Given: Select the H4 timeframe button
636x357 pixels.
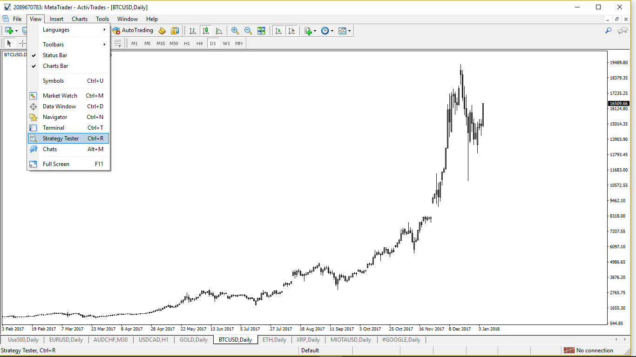Looking at the screenshot, I should [199, 43].
